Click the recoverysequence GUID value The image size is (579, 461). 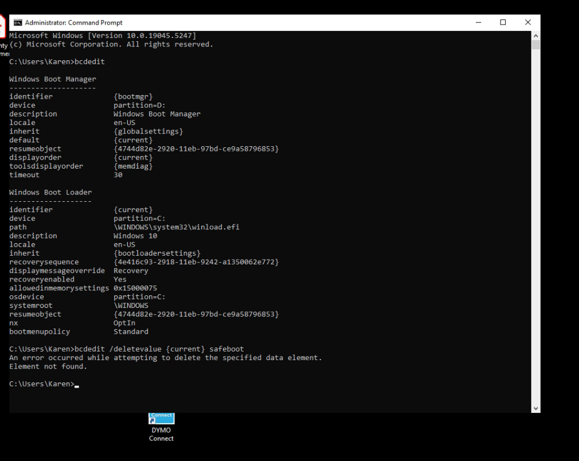coord(196,262)
